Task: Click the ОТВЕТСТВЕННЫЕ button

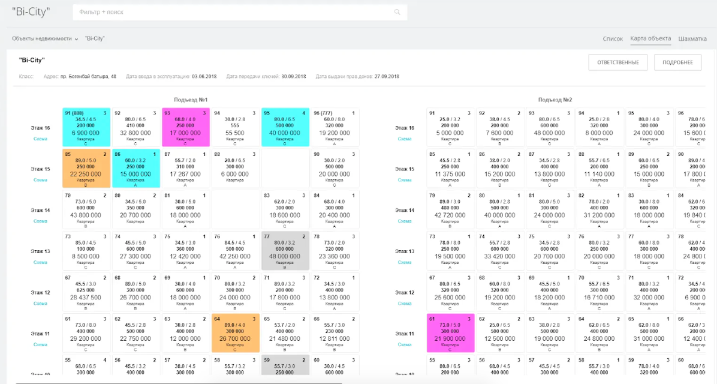Action: tap(617, 62)
